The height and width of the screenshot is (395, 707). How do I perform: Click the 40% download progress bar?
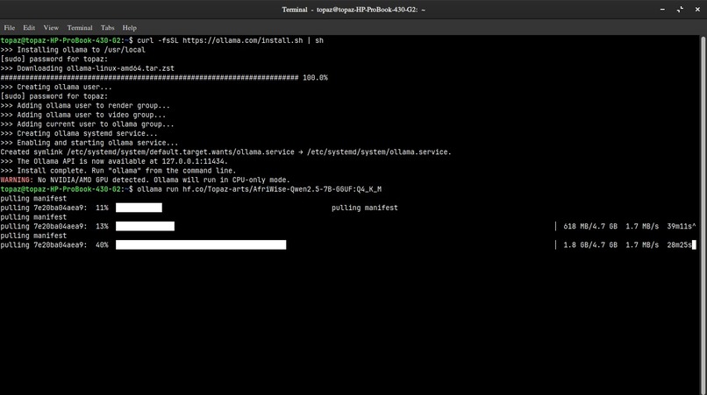[x=201, y=244]
